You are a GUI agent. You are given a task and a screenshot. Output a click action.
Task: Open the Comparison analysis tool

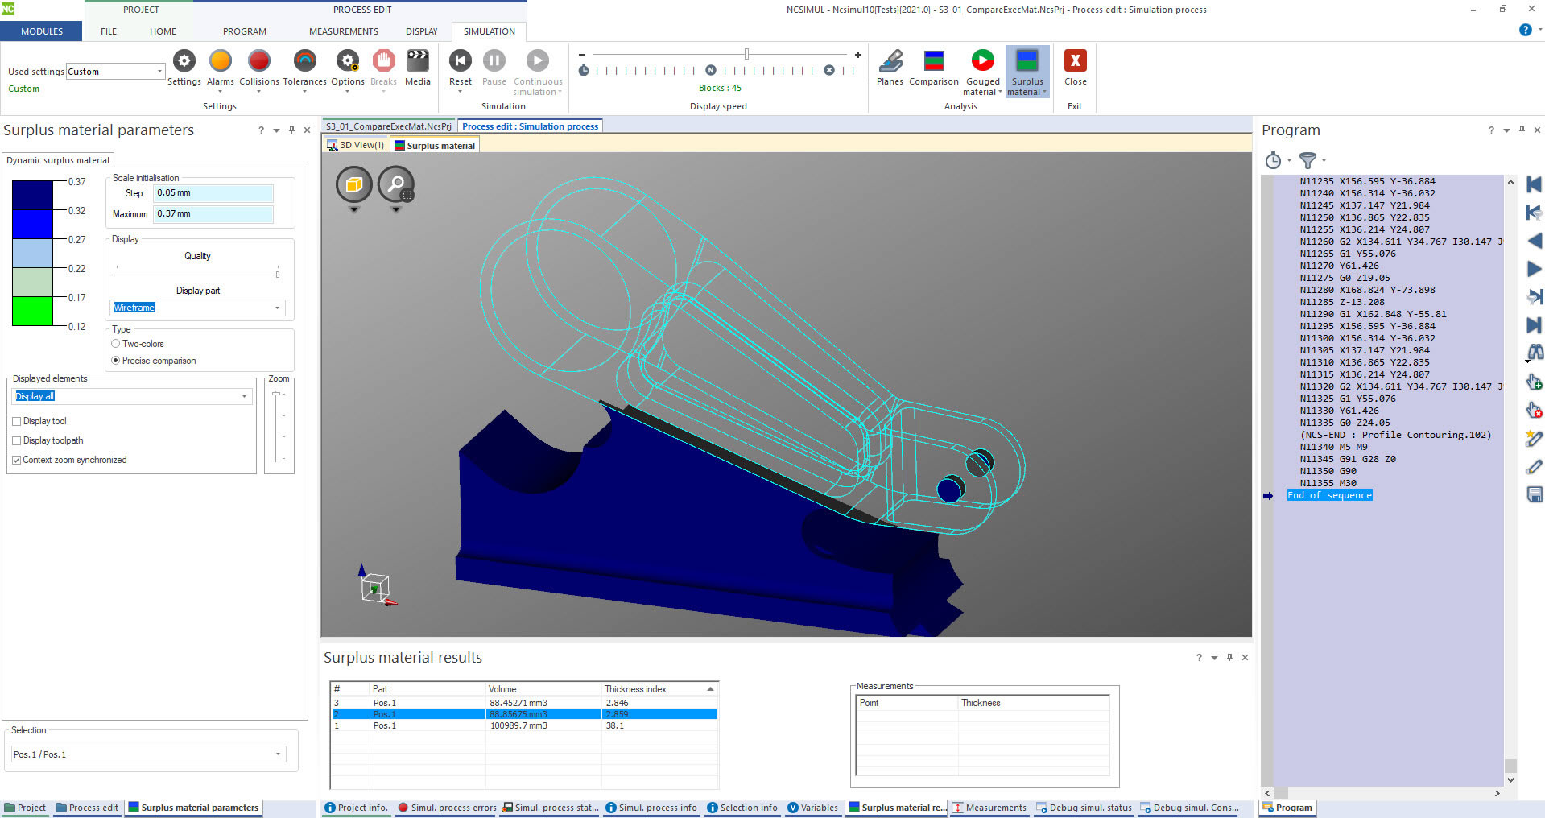click(x=933, y=62)
